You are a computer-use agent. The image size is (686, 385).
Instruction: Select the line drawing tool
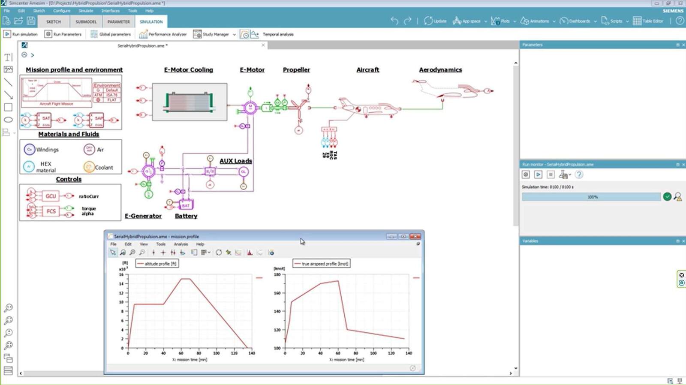pyautogui.click(x=8, y=82)
